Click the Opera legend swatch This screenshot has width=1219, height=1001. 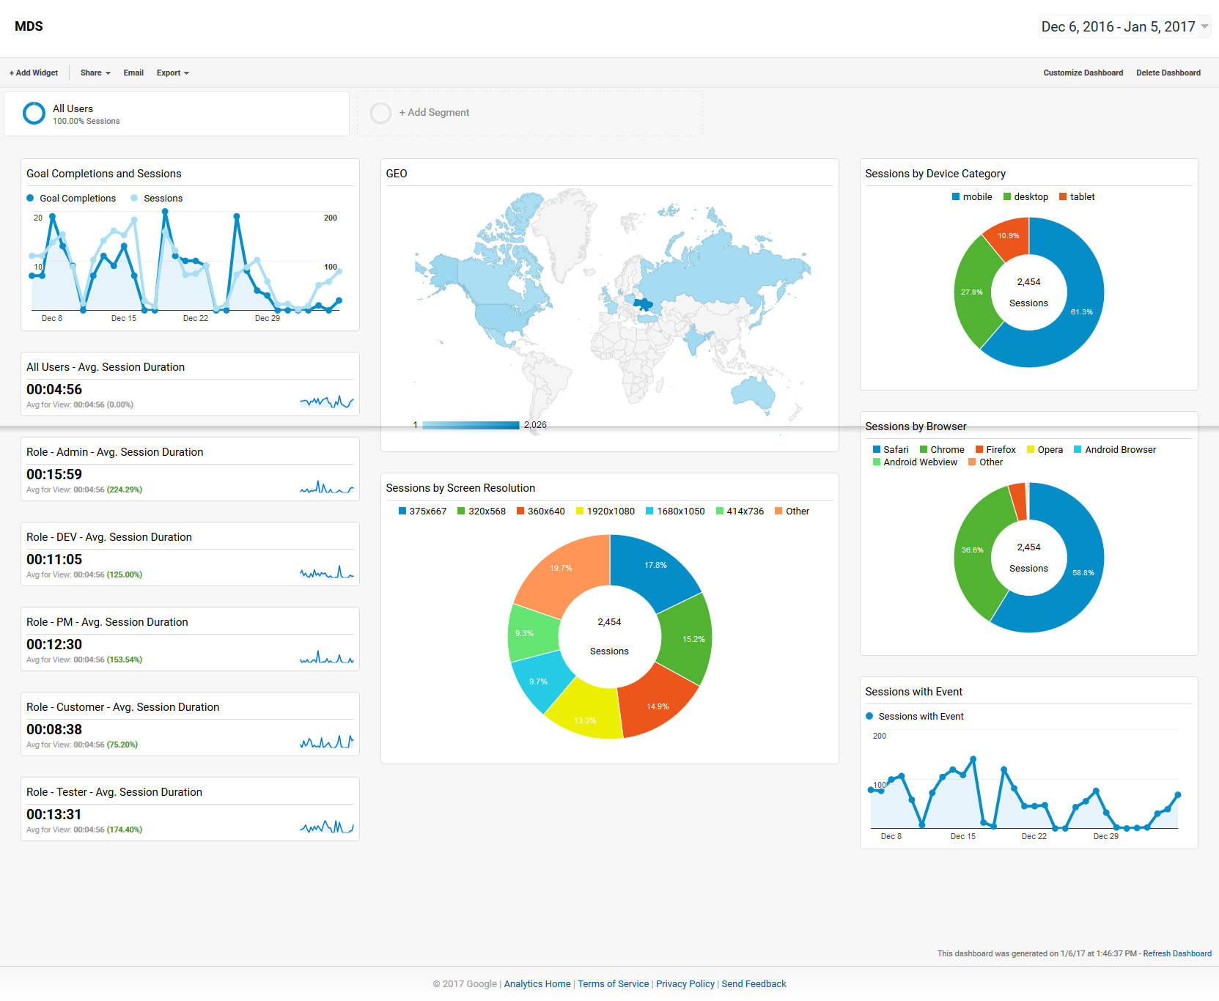[x=1031, y=449]
